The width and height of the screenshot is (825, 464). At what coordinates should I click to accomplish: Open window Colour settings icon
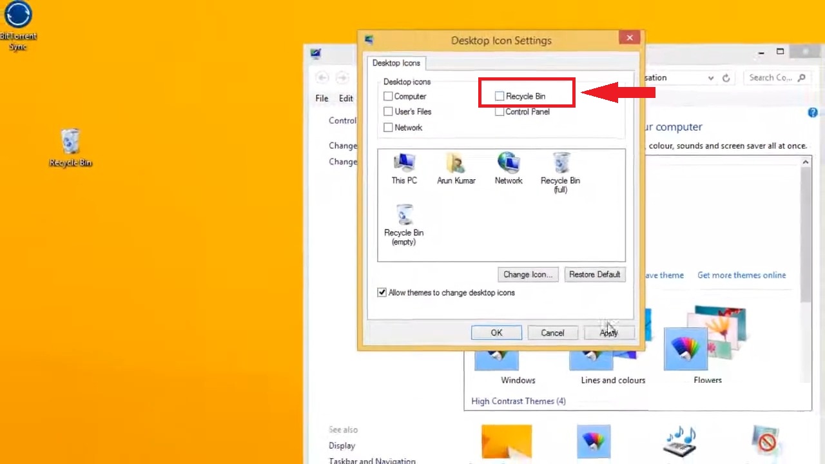click(x=594, y=442)
